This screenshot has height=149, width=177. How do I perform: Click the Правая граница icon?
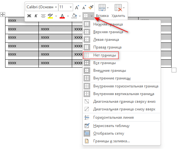click(x=87, y=47)
